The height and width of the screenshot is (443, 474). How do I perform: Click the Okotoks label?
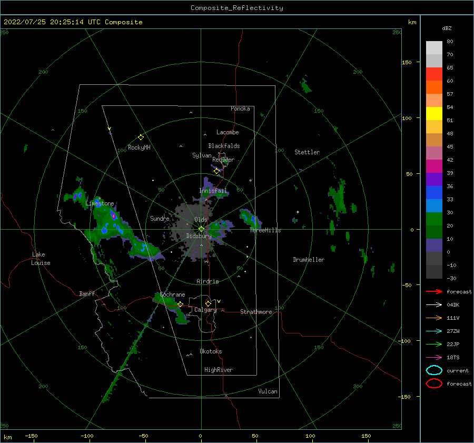click(x=211, y=351)
